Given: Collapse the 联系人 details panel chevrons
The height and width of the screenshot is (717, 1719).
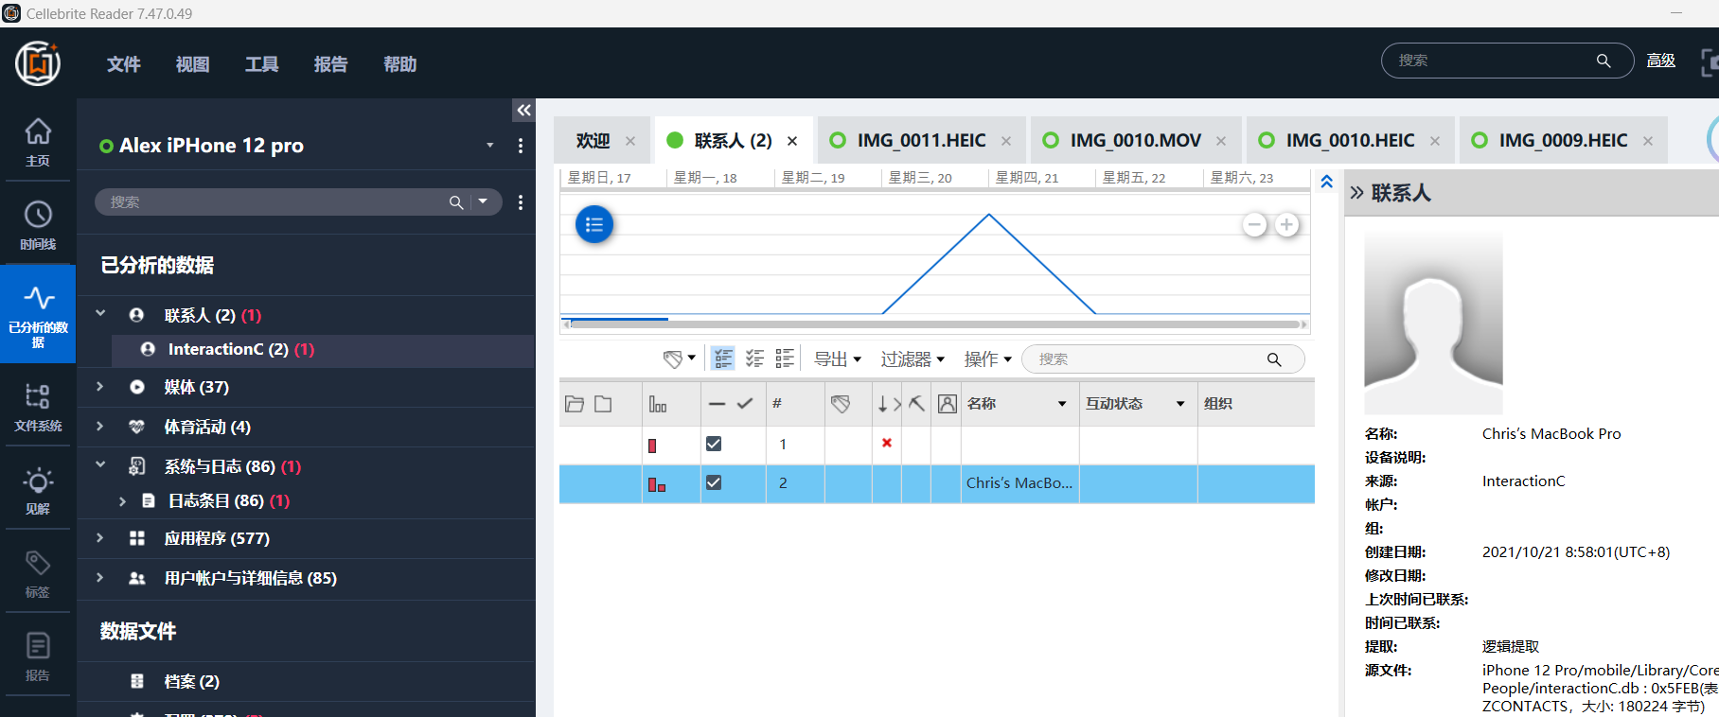Looking at the screenshot, I should 1357,193.
